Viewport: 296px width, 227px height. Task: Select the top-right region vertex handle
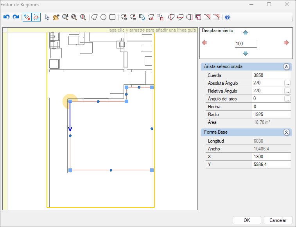(x=152, y=87)
